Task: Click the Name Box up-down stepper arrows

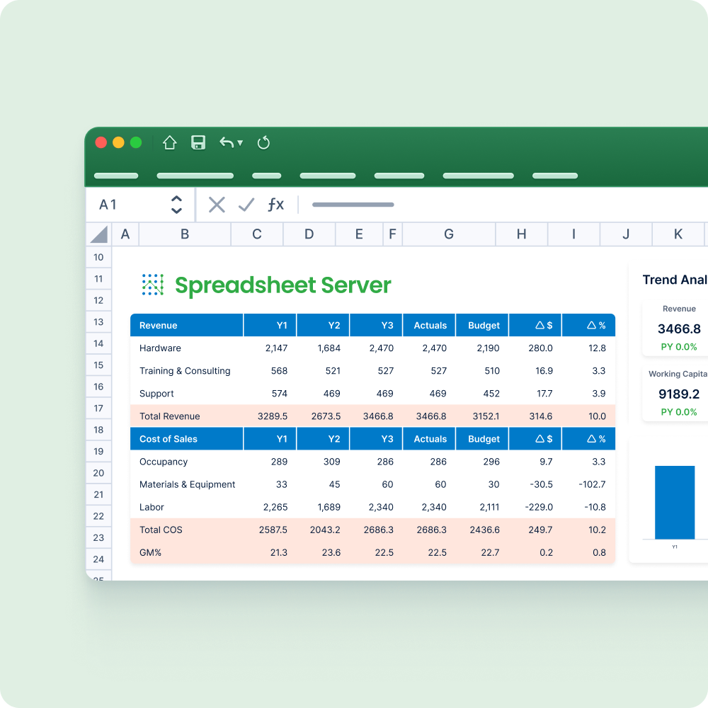Action: point(176,205)
